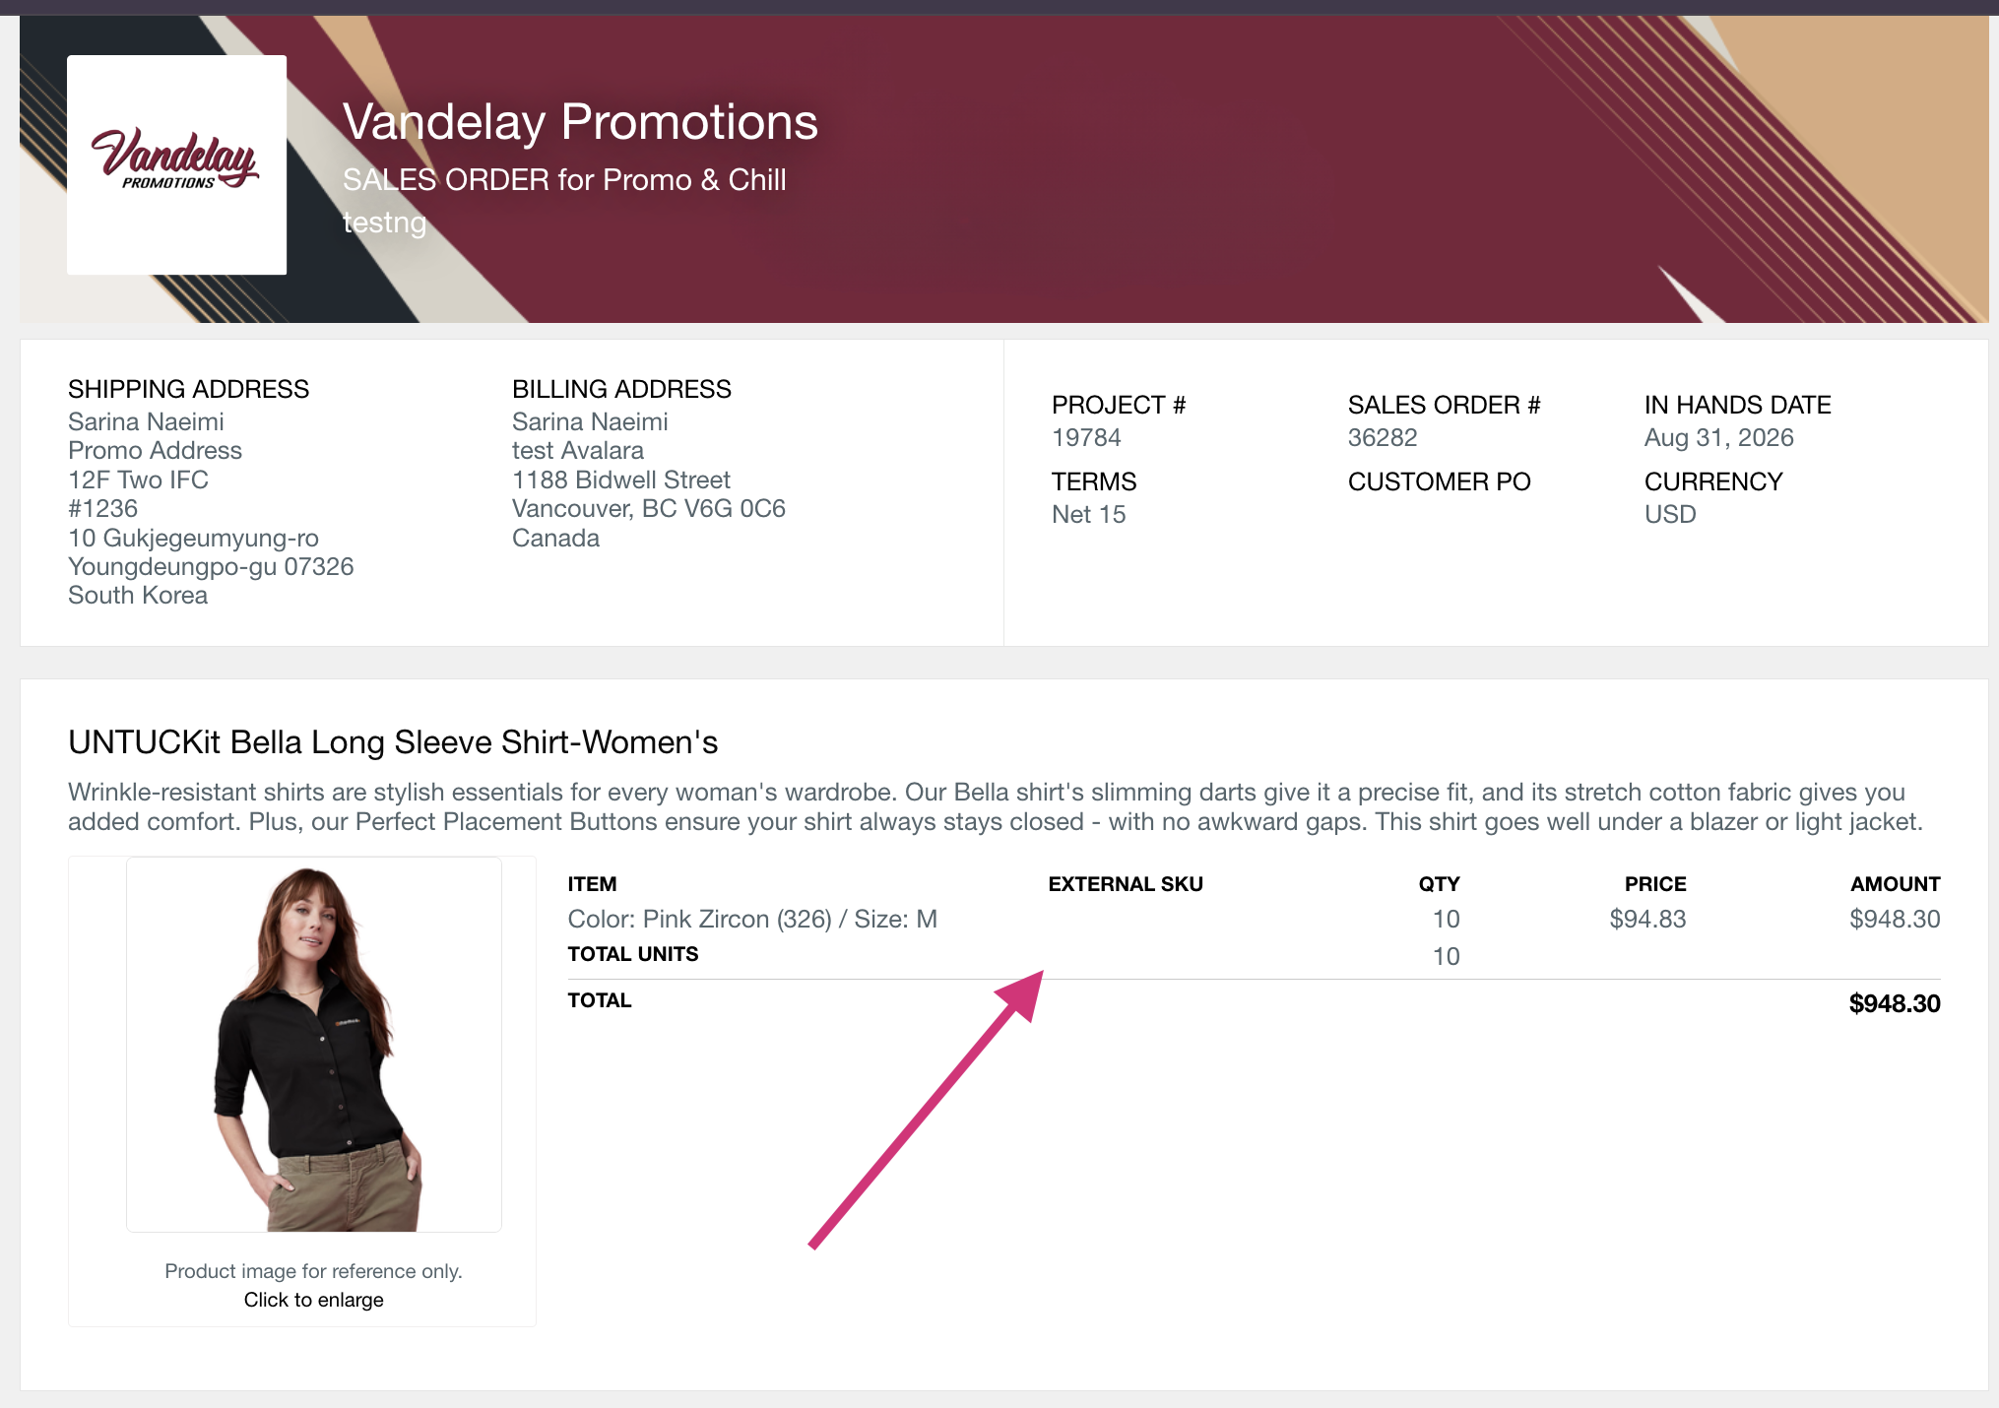This screenshot has width=1999, height=1408.
Task: Click 'Product image for reference only.' caption
Action: (313, 1271)
